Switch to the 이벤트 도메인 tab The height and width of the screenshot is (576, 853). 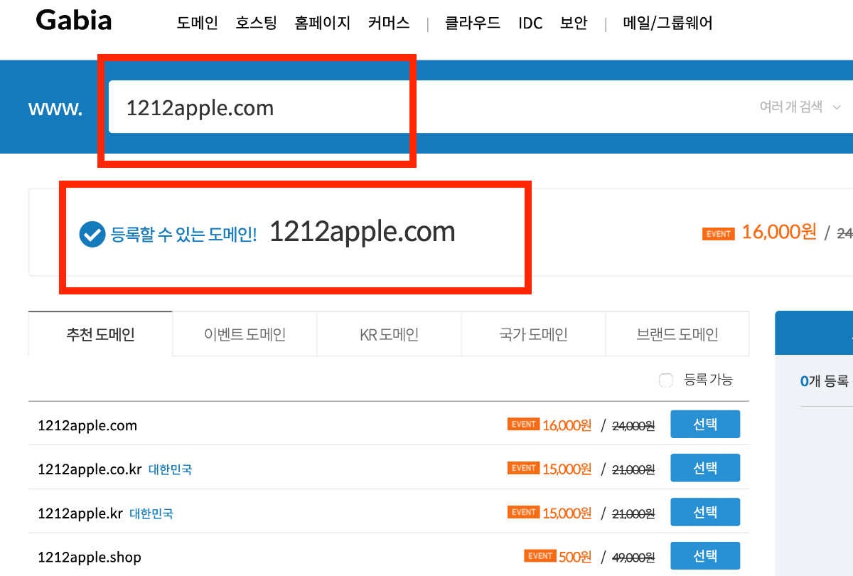pos(245,334)
